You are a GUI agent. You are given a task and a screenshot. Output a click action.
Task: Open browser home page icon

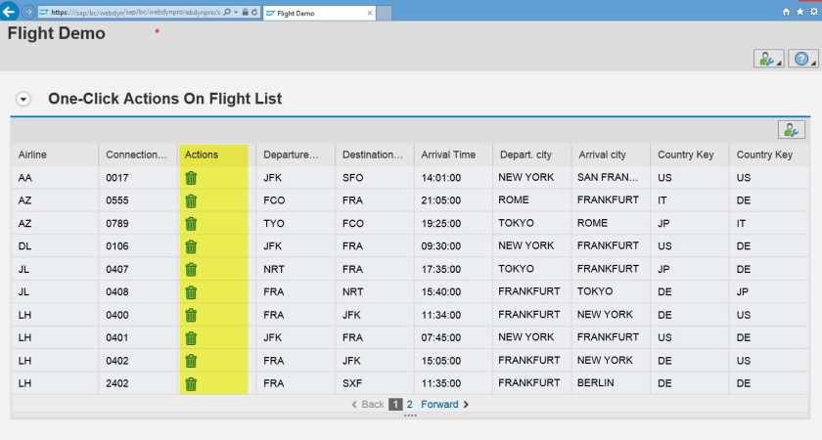(x=786, y=12)
